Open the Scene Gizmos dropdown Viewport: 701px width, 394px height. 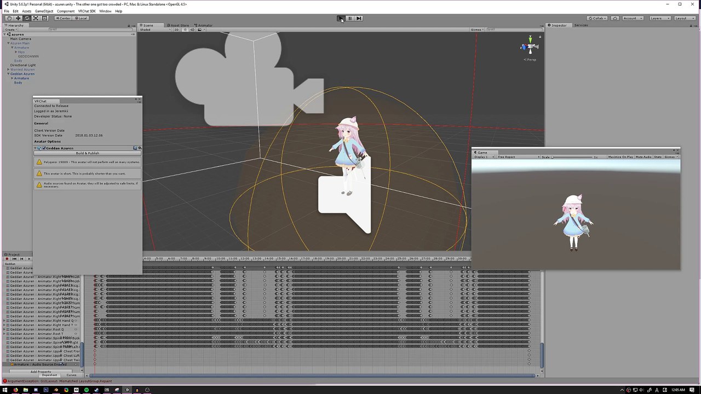coord(476,30)
